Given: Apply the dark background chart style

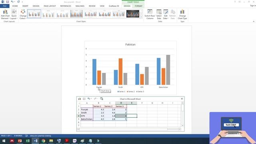Looking at the screenshot, I should [x=133, y=14].
